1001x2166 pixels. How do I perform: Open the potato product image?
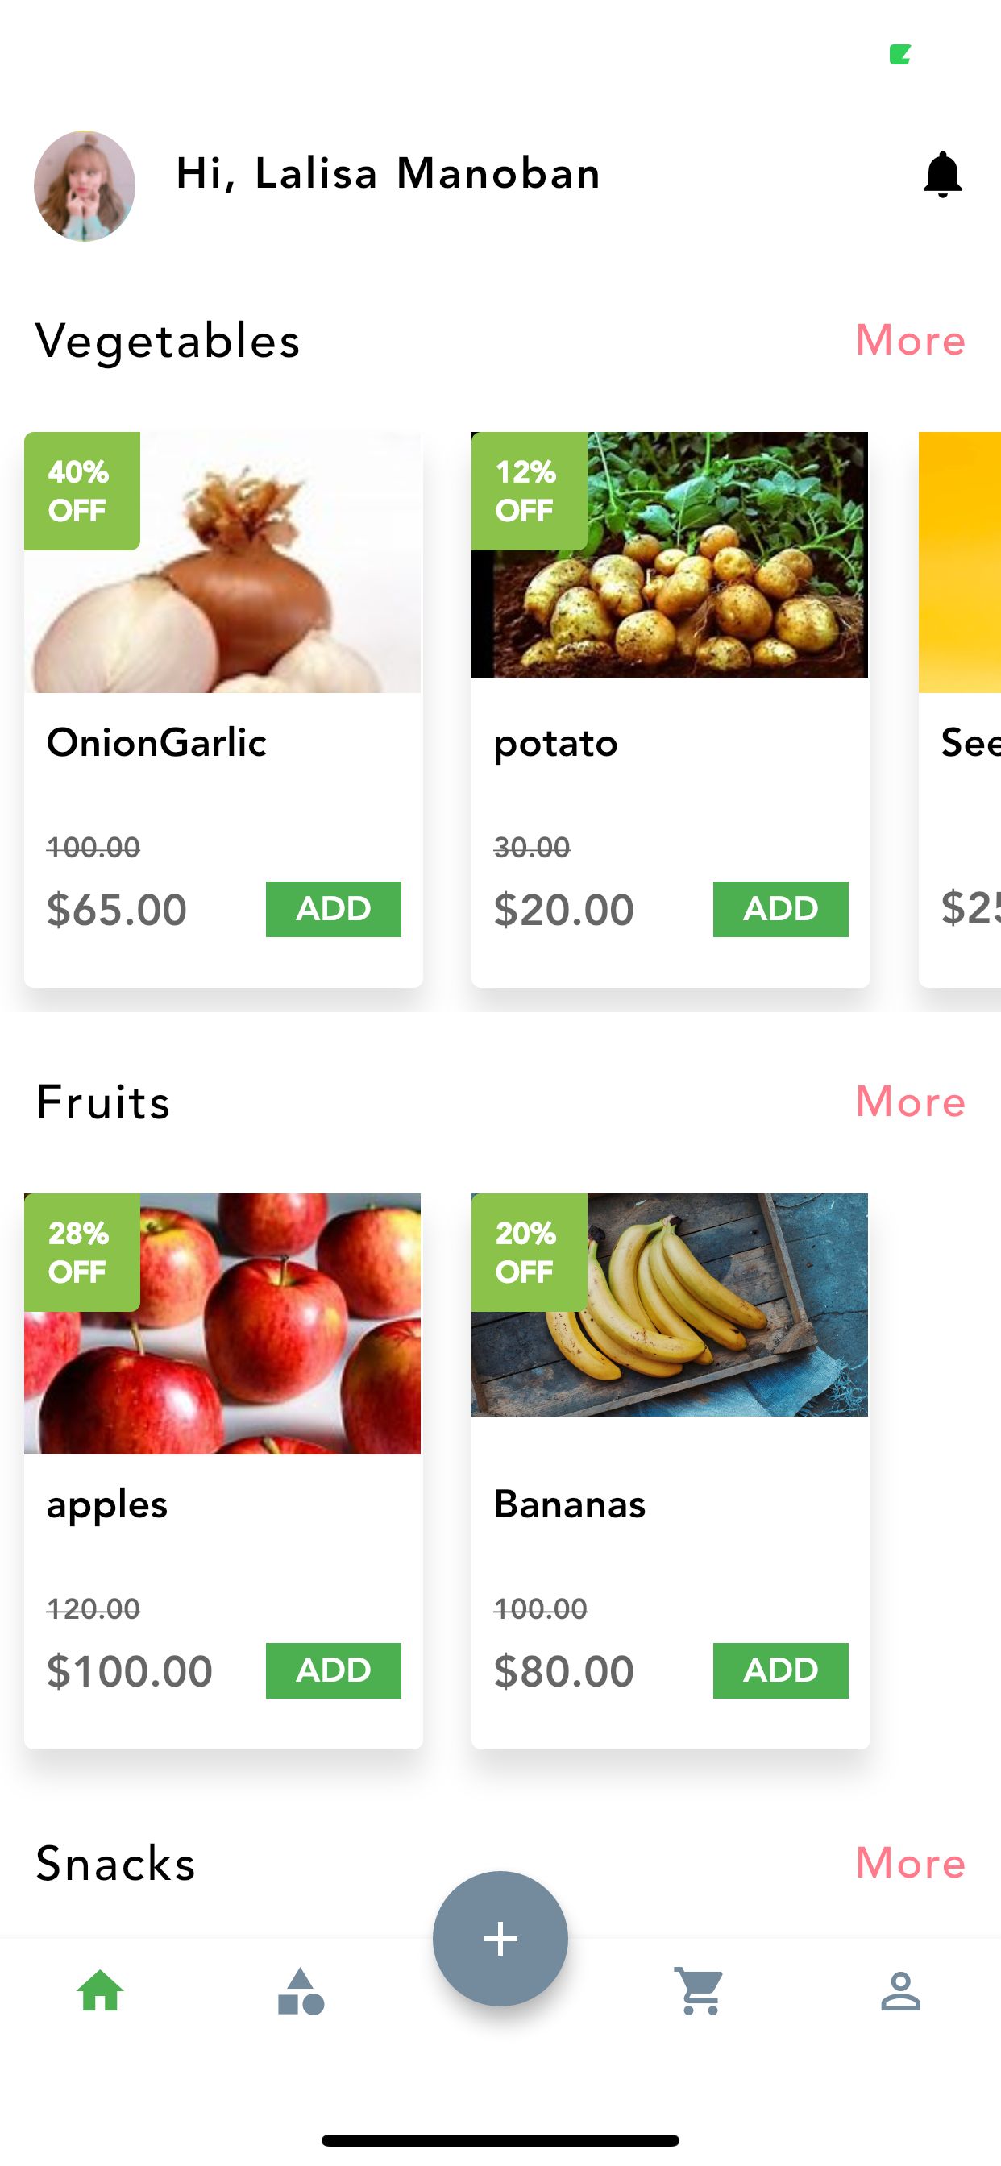[698, 588]
